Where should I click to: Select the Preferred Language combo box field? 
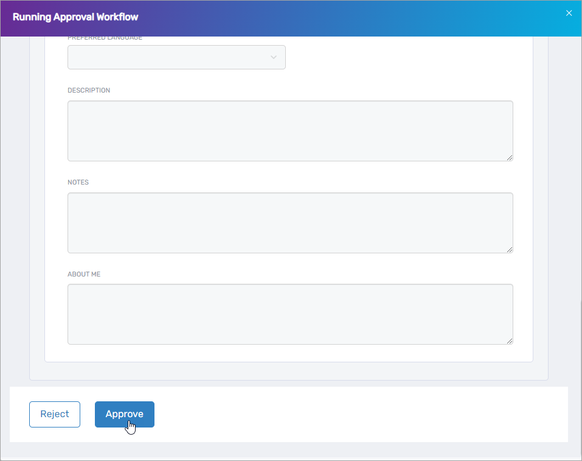coord(176,57)
